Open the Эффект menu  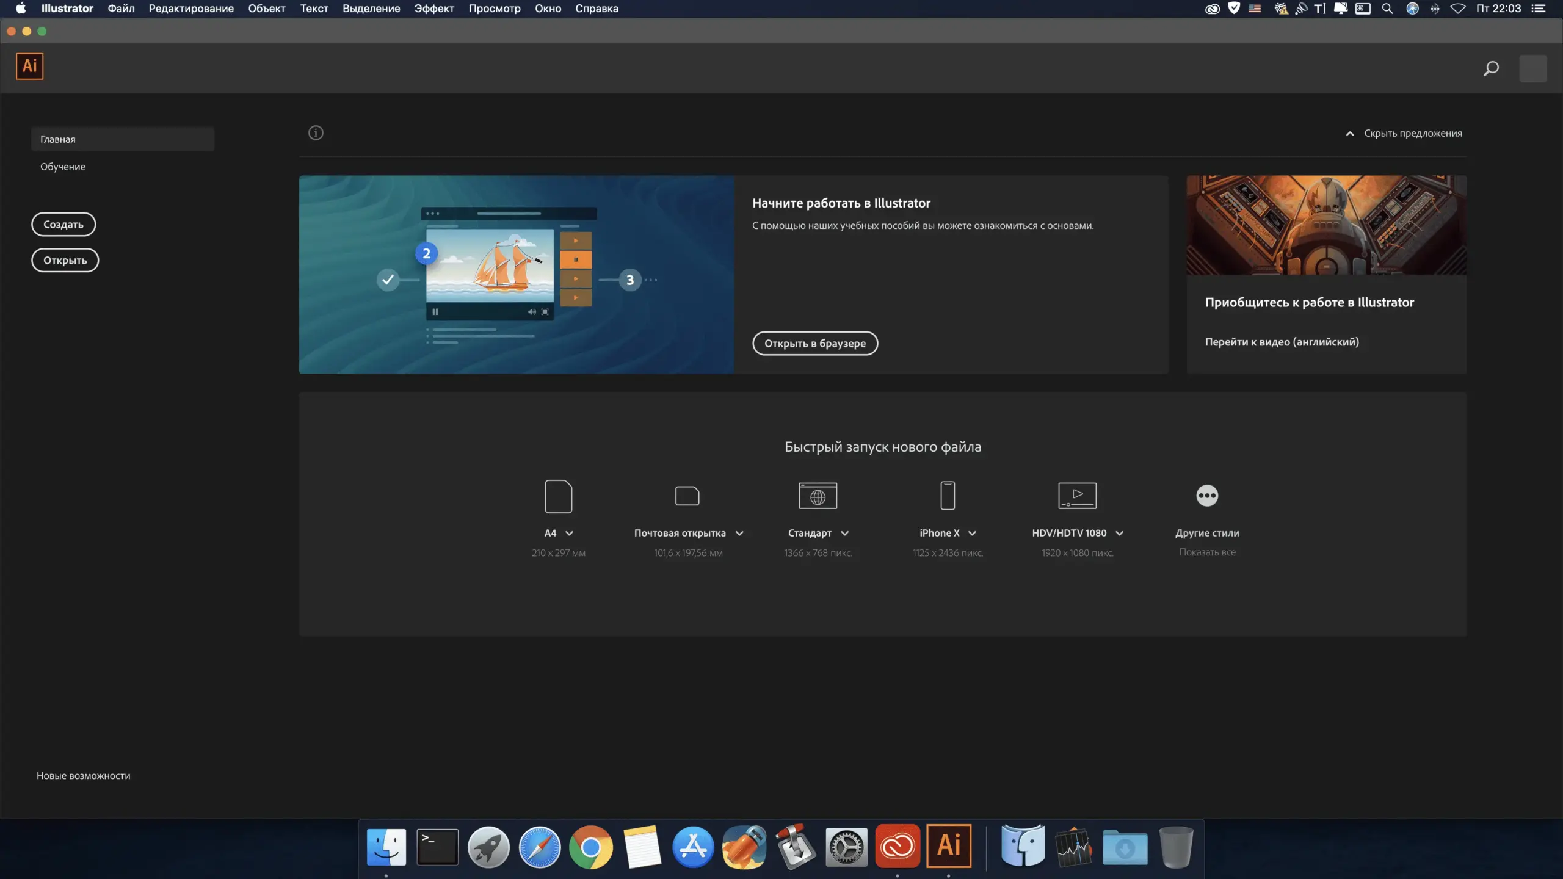point(434,9)
